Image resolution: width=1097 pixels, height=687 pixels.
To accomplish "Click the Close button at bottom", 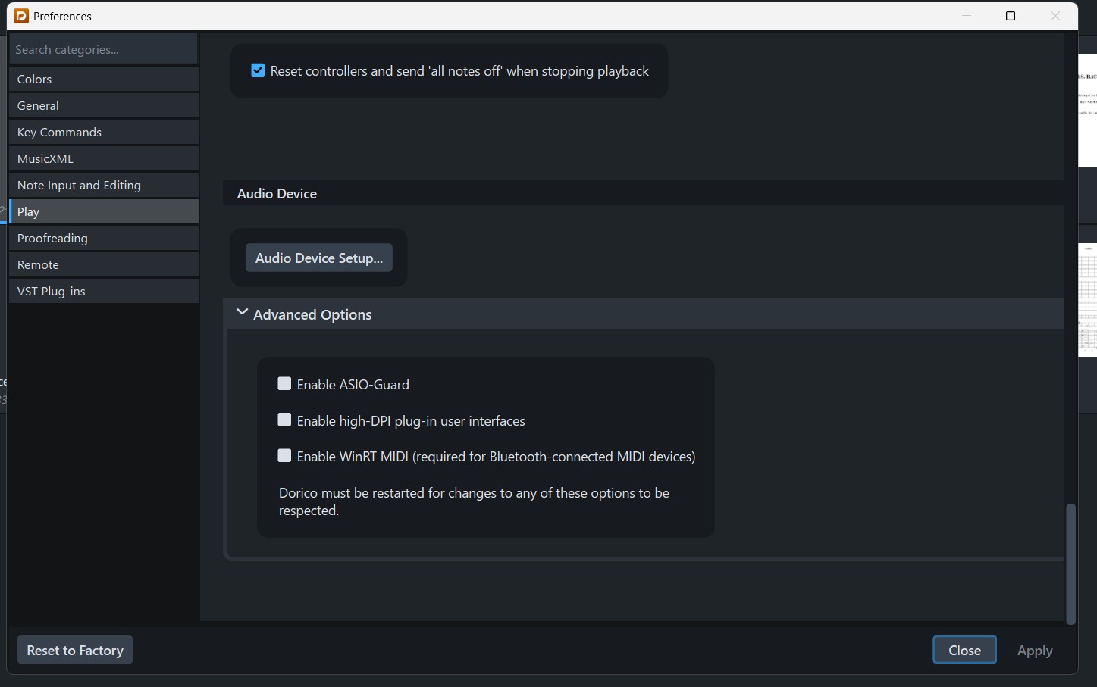I will [x=964, y=650].
